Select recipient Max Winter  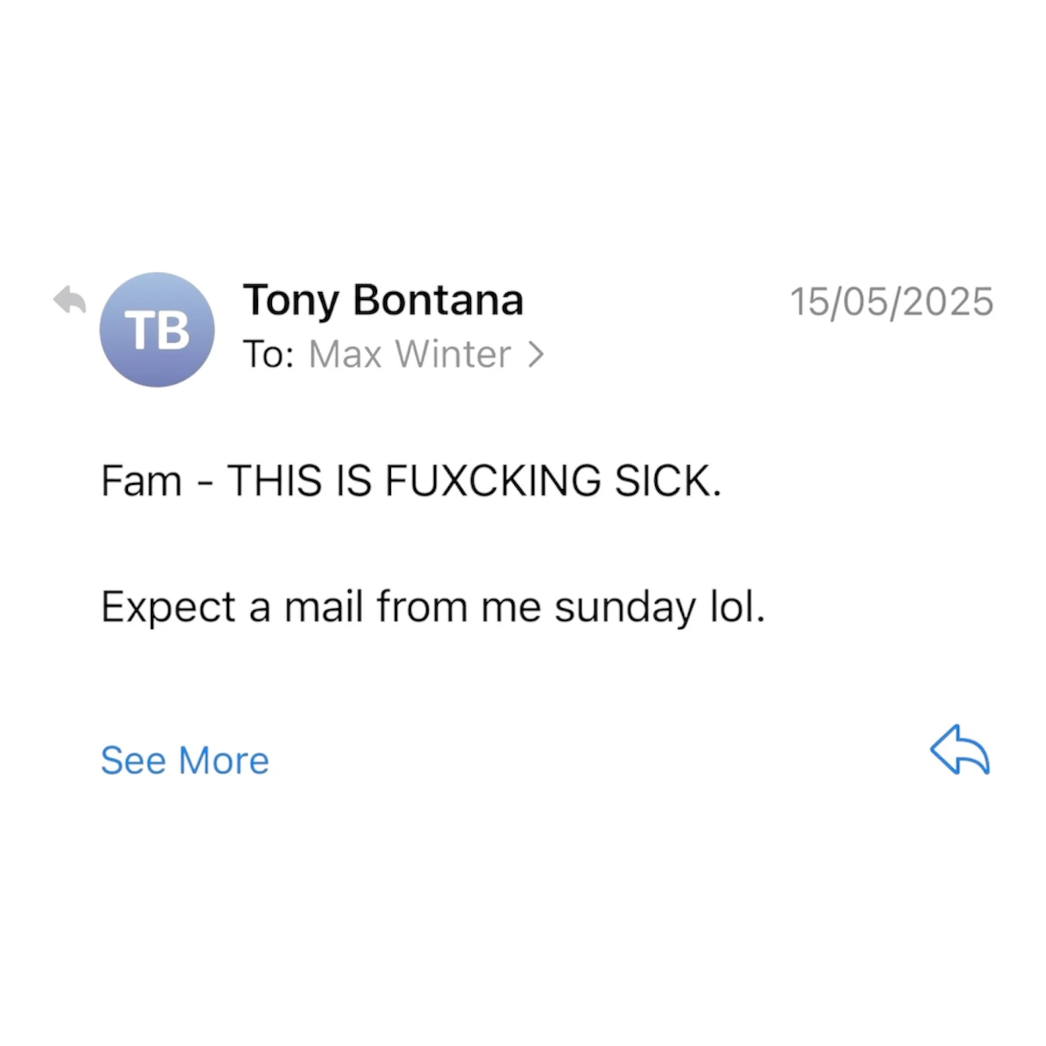point(410,355)
